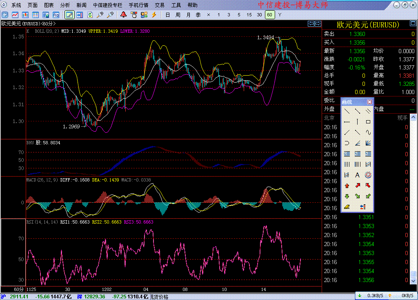Open the 交易 menu dropdown

click(x=160, y=5)
